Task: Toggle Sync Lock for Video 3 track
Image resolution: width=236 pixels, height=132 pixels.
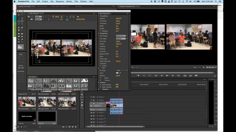Action: click(94, 97)
